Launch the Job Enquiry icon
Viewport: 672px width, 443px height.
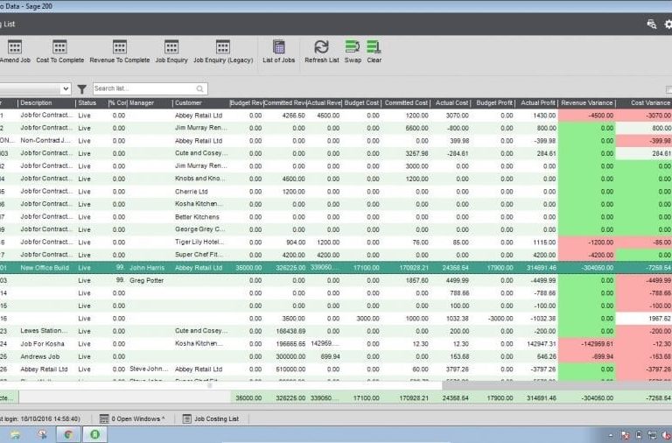tap(171, 47)
